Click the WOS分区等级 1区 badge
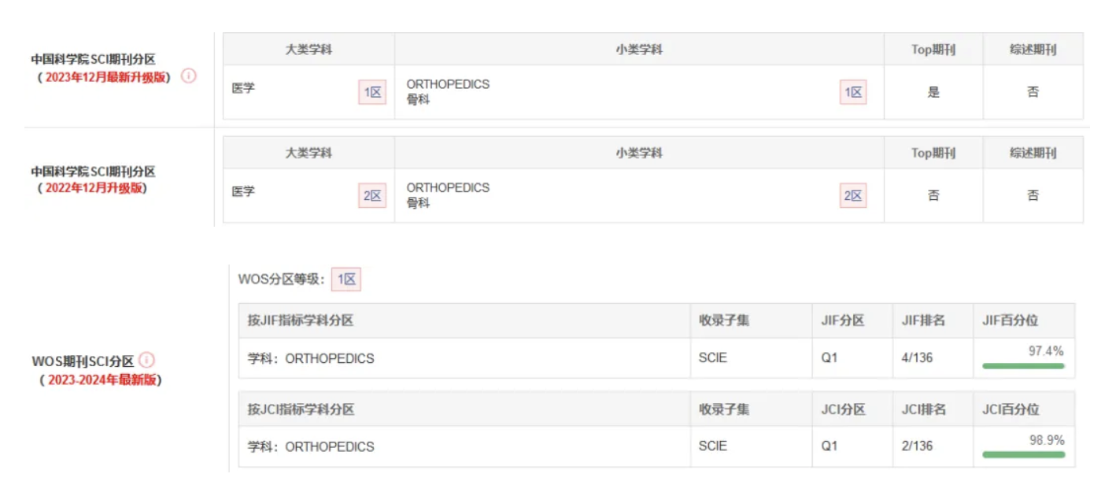1116x496 pixels. (346, 279)
